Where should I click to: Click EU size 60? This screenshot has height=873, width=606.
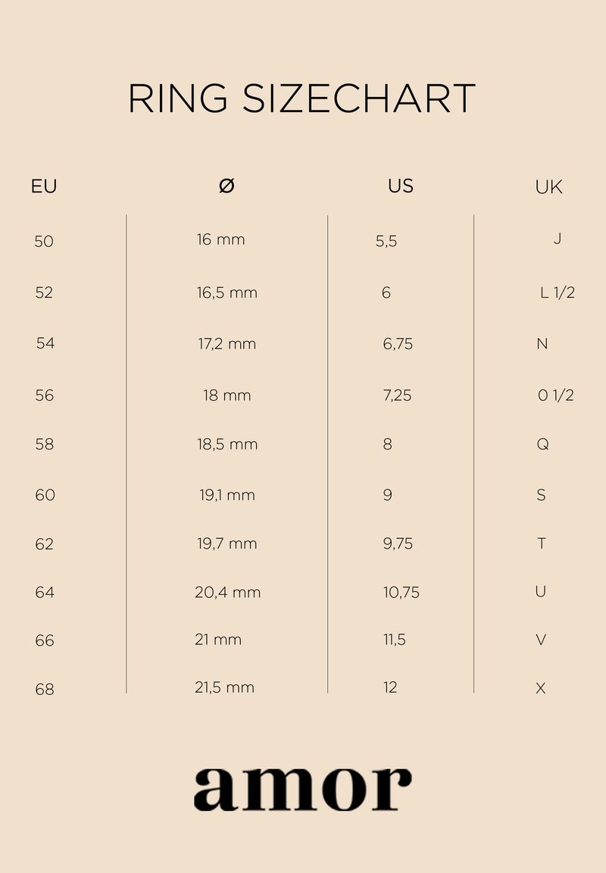(x=45, y=496)
